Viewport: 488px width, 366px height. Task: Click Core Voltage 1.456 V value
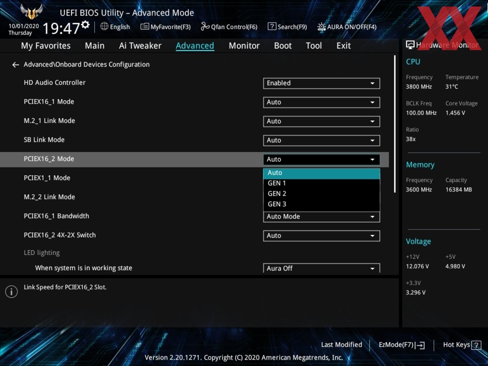coord(455,113)
